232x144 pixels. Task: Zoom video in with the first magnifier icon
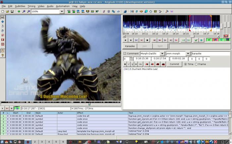pos(24,12)
